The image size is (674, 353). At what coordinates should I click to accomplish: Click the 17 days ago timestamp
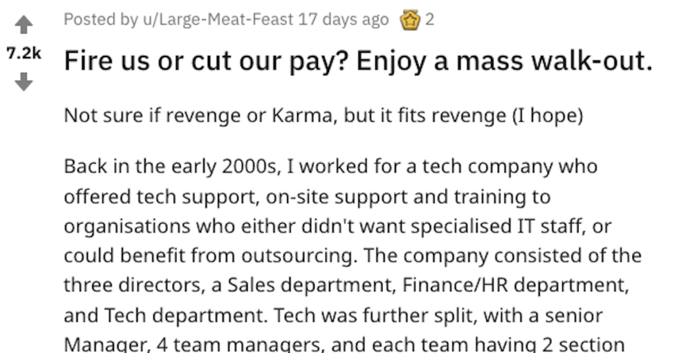coord(343,19)
